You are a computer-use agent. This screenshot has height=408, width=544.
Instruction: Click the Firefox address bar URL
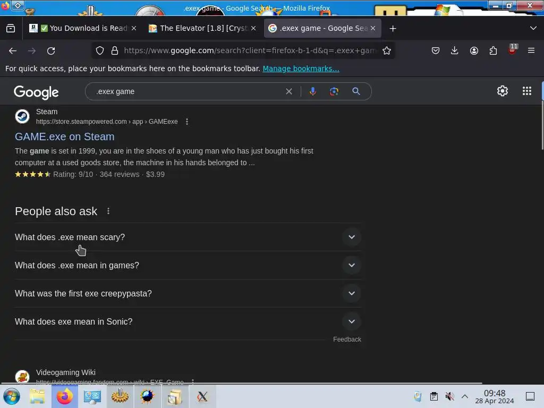tap(250, 50)
